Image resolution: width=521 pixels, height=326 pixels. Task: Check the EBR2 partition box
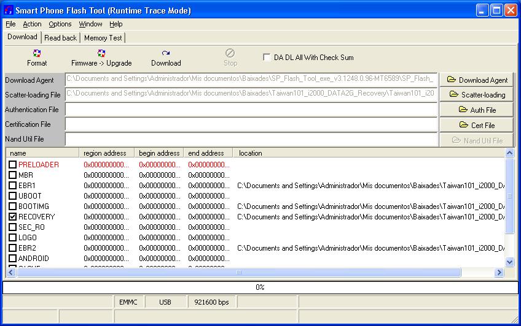click(13, 248)
